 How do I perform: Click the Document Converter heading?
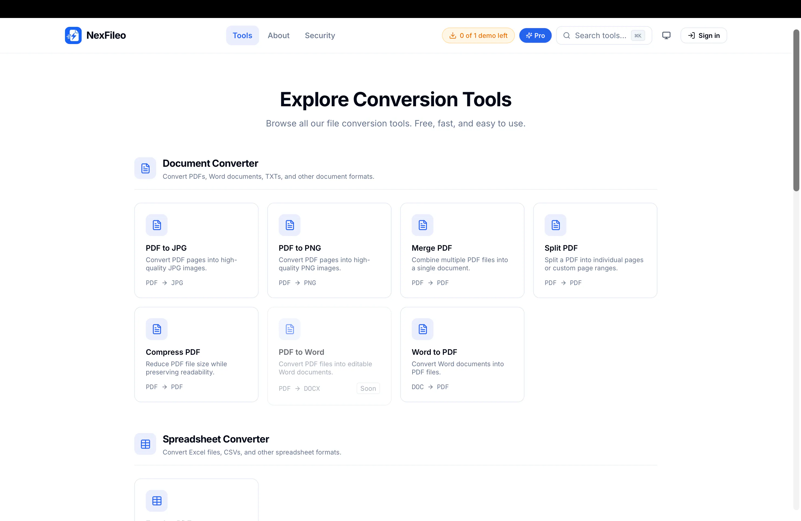click(x=210, y=163)
